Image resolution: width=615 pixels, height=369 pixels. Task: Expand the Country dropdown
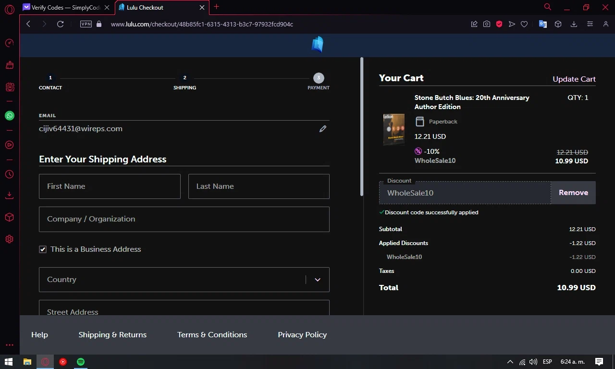click(x=317, y=280)
